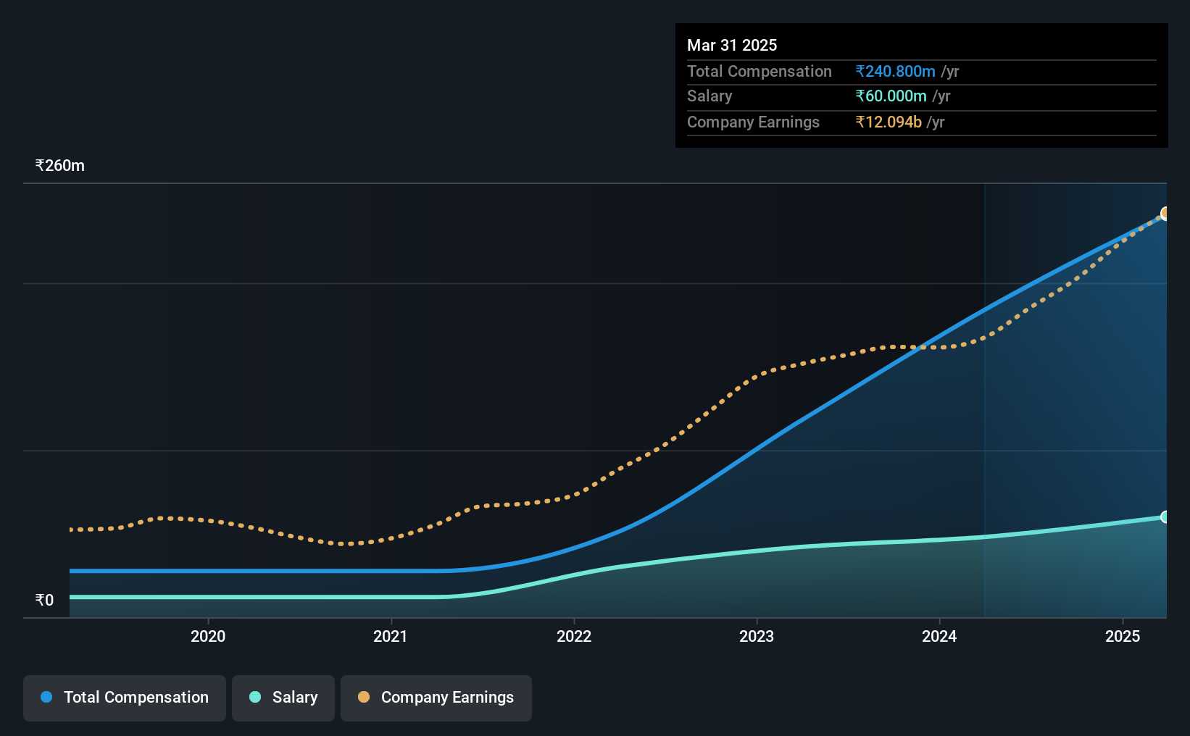Toggle the Total Compensation legend button
The image size is (1190, 736).
124,698
